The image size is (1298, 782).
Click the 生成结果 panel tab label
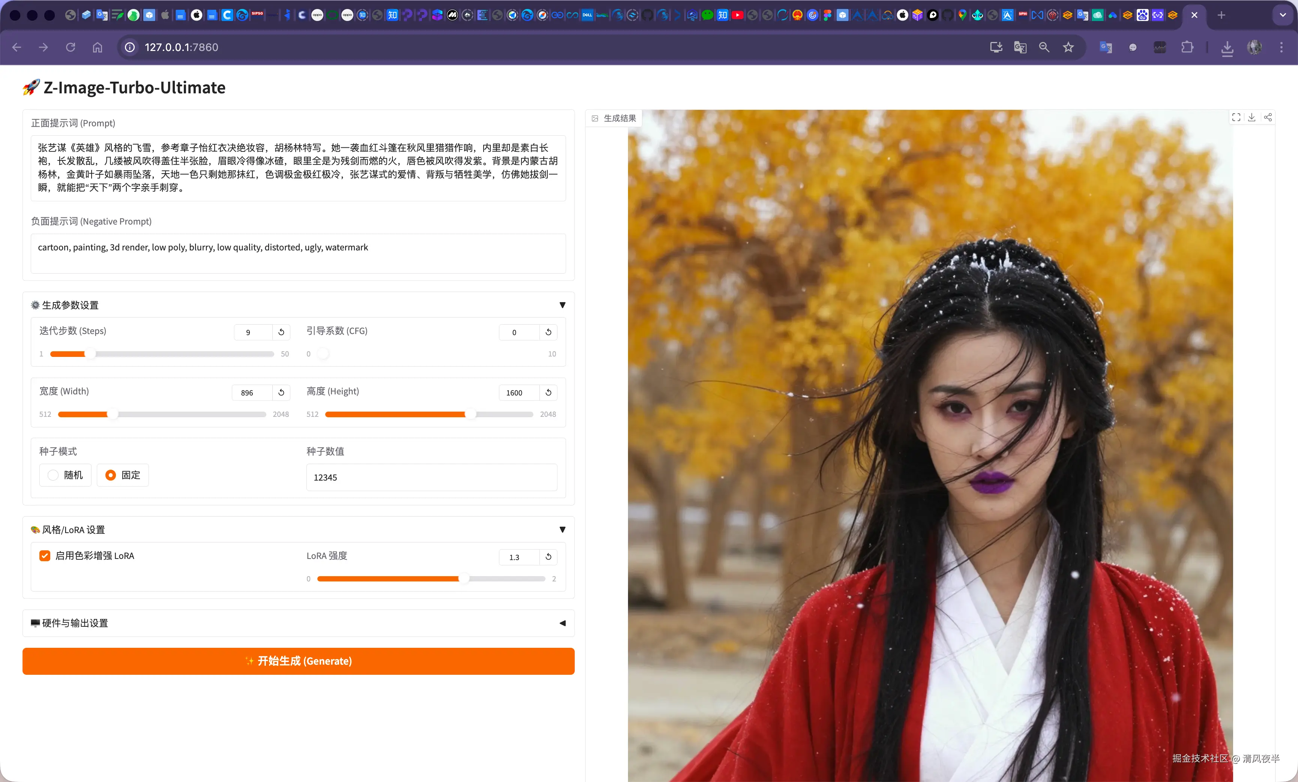pos(620,118)
